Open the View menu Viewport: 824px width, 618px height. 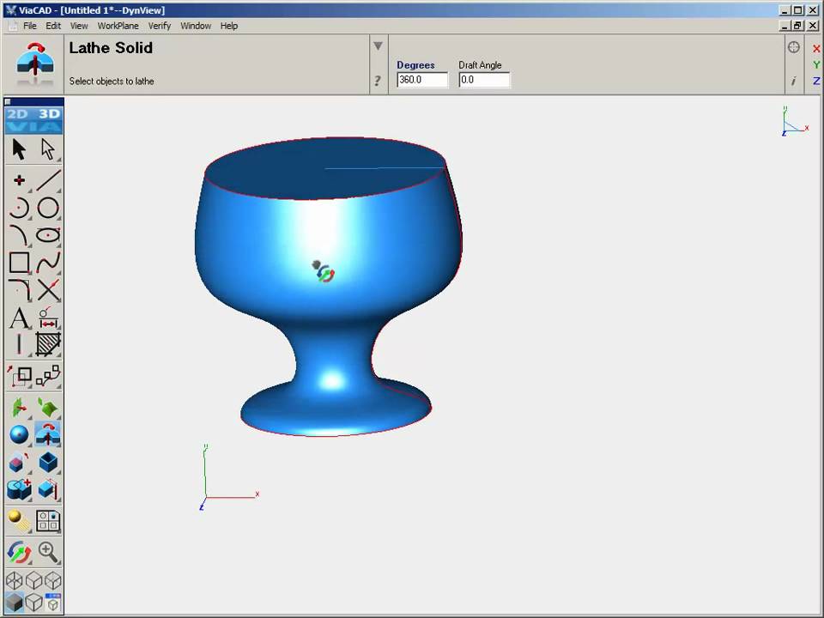click(x=79, y=26)
